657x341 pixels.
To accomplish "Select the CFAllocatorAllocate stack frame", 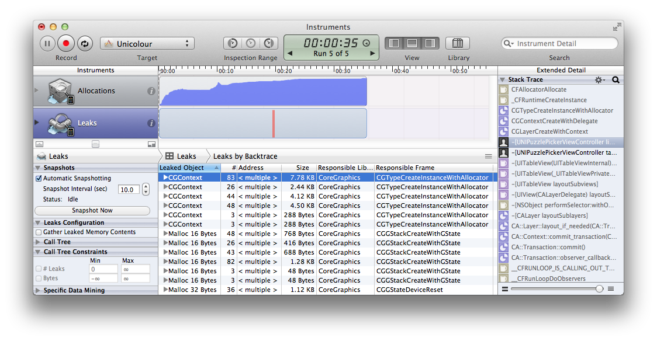I will (x=561, y=89).
